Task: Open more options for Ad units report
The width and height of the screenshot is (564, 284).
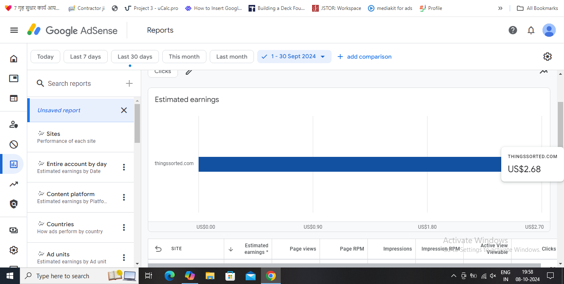Action: 124,258
